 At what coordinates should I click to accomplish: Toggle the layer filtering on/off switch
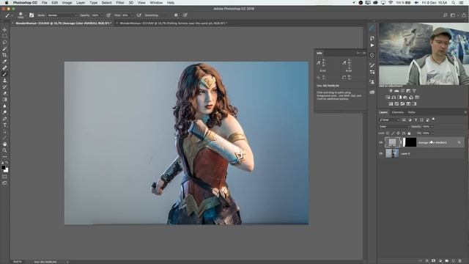click(x=433, y=120)
